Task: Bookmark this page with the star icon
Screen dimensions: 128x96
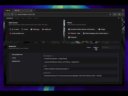Action: [110, 14]
